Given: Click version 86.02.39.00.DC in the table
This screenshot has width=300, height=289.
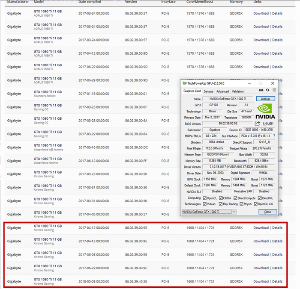Looking at the screenshot, I should 136,147.
